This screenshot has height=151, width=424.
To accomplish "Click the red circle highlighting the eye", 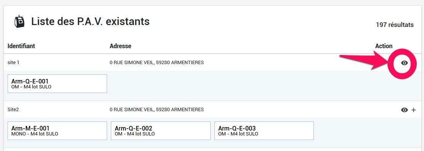I will click(x=402, y=64).
